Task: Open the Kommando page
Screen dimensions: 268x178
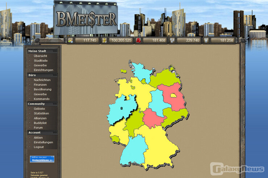Action: [x=42, y=99]
